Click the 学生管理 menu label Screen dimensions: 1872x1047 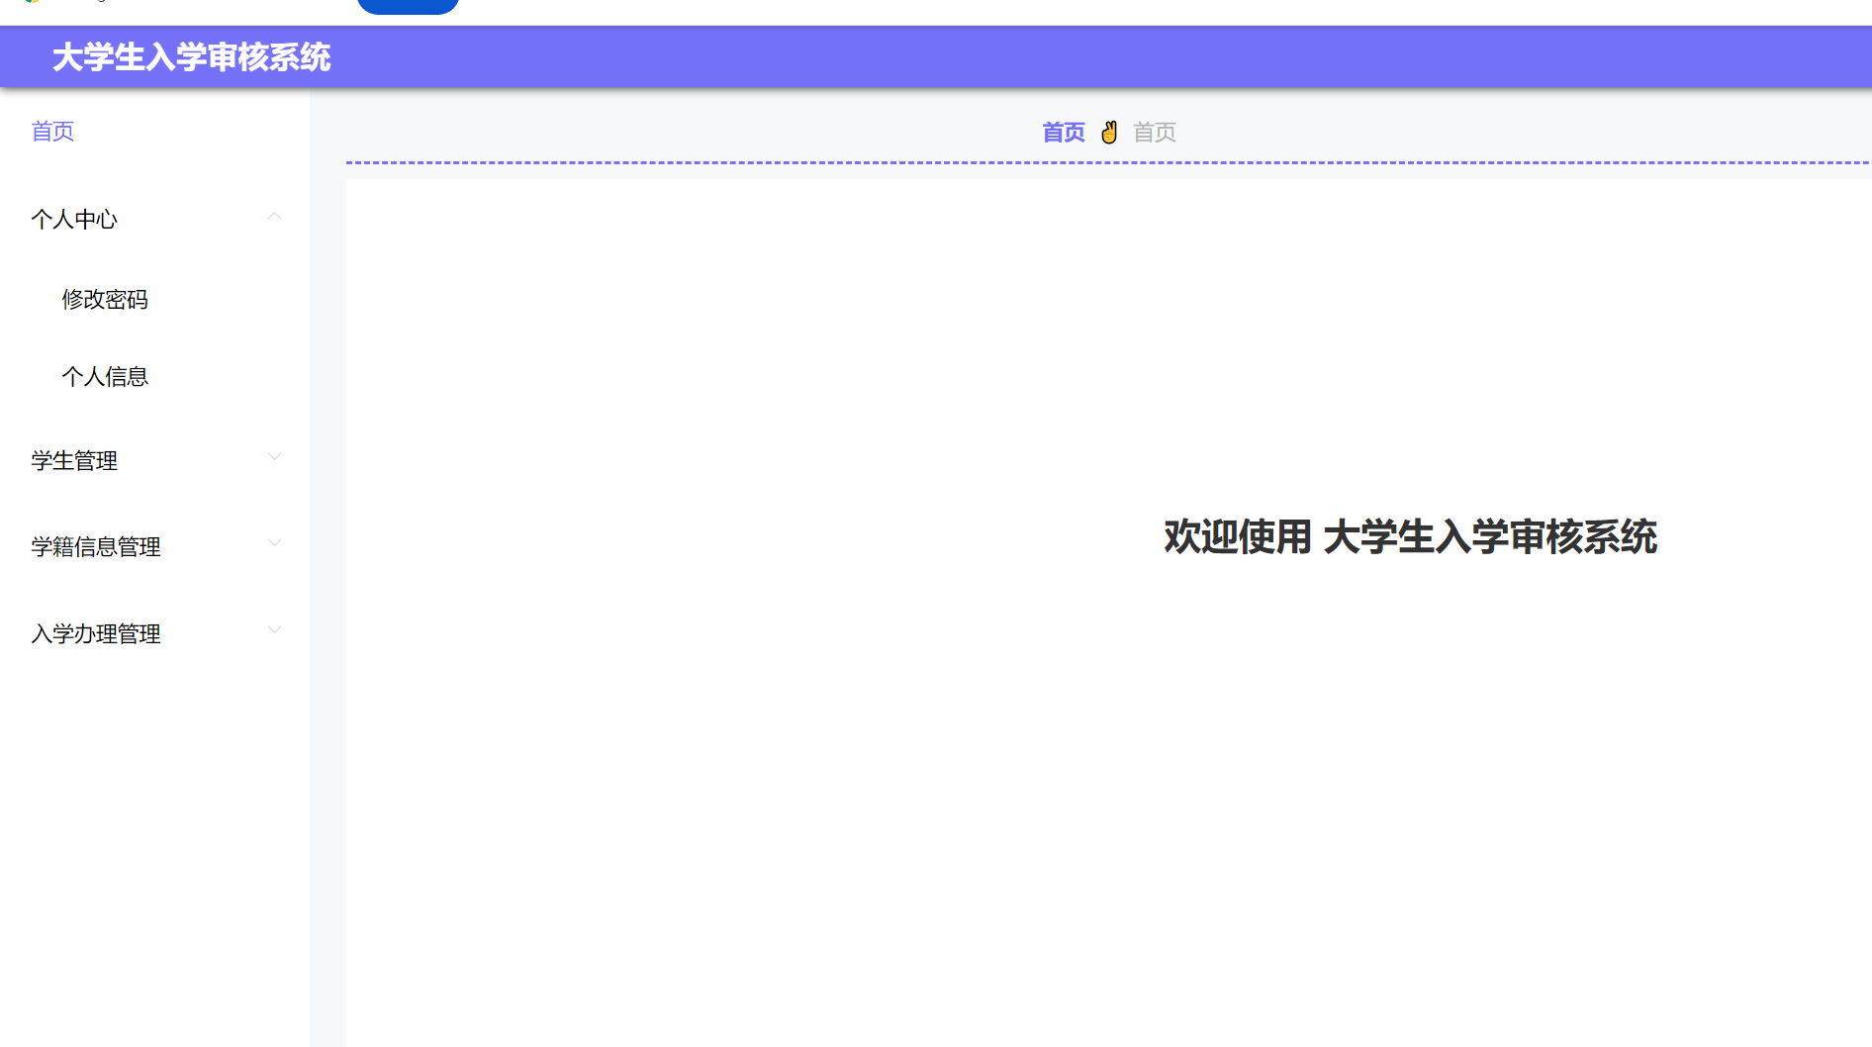coord(73,460)
